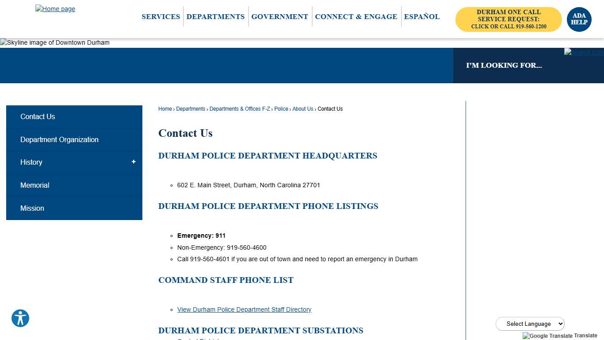Open the Police breadcrumb link
This screenshot has width=604, height=340.
coord(281,109)
